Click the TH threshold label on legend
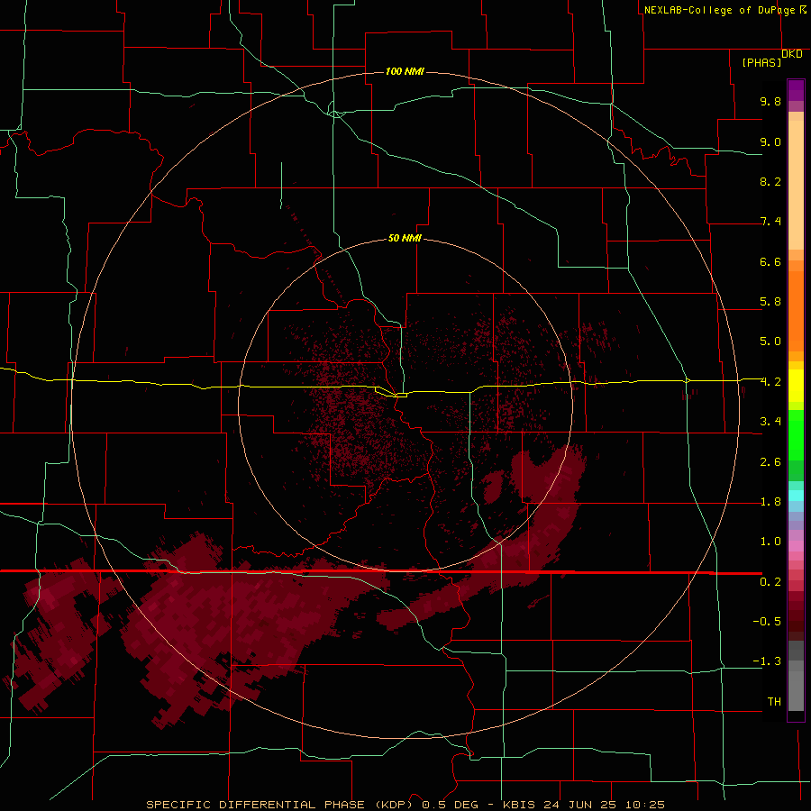Viewport: 811px width, 811px height. [x=774, y=702]
